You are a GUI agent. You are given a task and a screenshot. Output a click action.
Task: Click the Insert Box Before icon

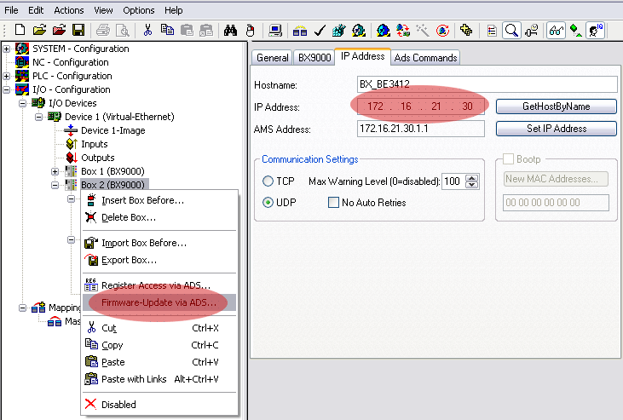pos(91,200)
